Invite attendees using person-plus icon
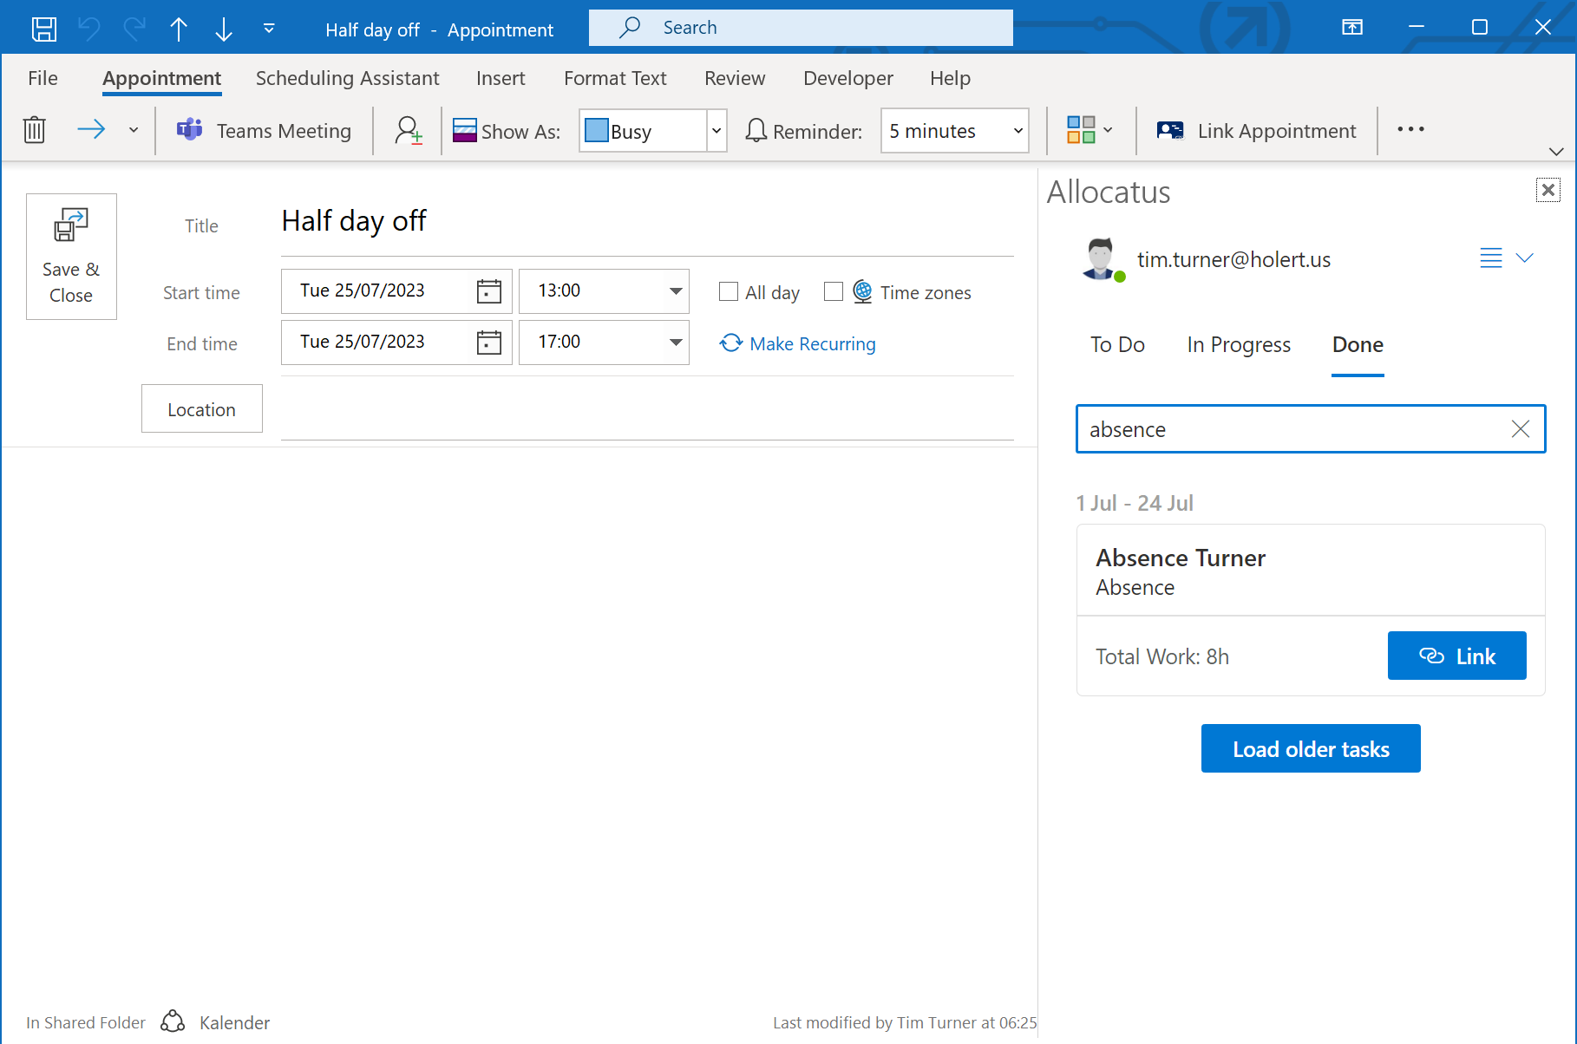 [x=408, y=131]
